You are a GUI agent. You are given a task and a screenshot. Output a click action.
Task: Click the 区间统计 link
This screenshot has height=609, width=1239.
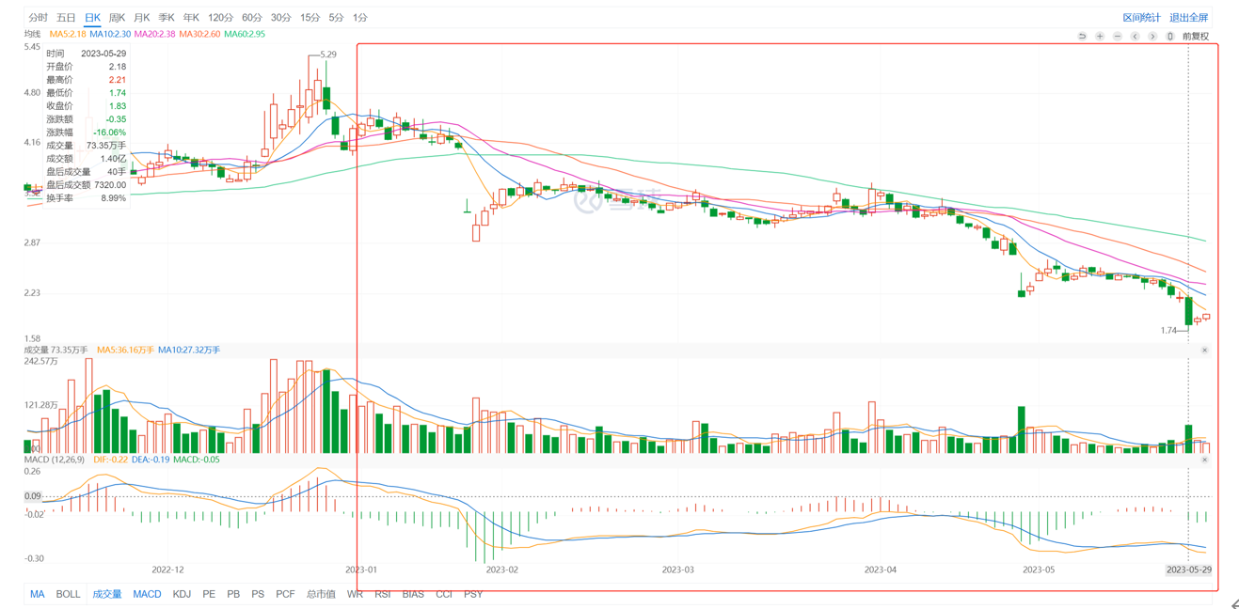tap(1141, 18)
